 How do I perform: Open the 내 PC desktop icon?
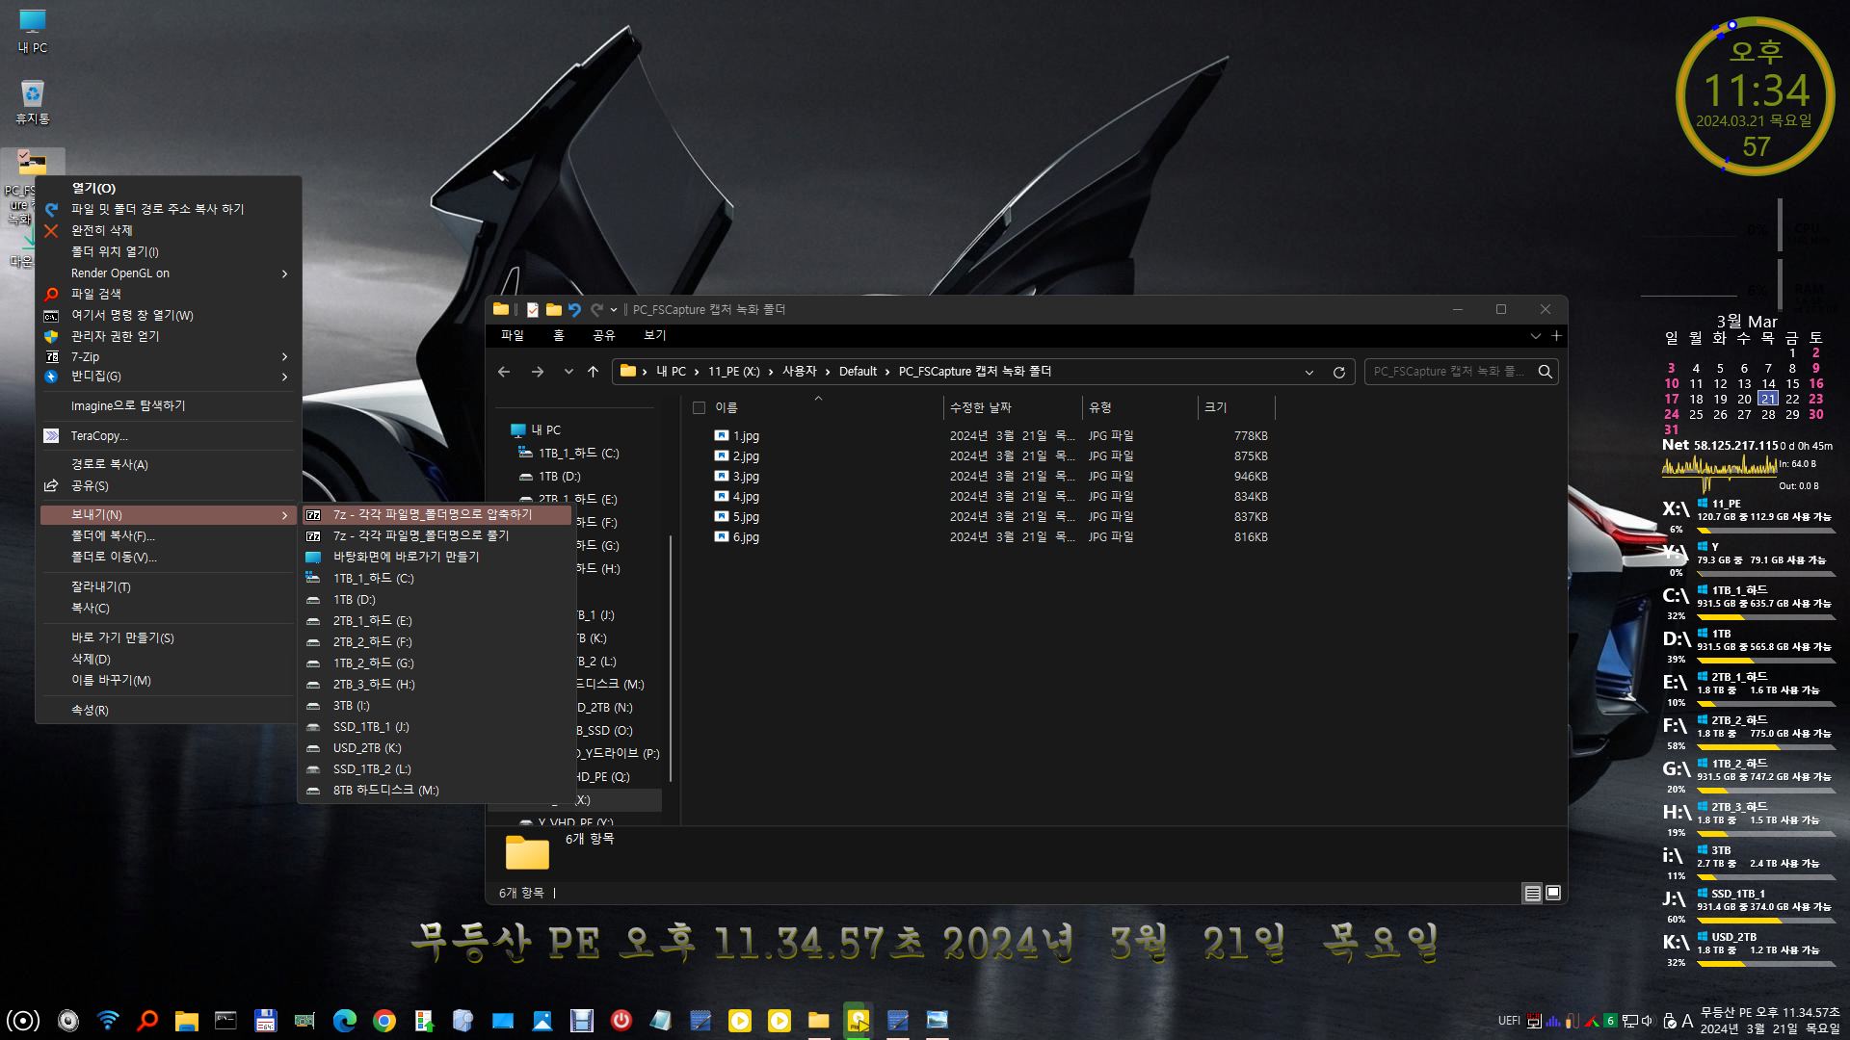pos(33,31)
